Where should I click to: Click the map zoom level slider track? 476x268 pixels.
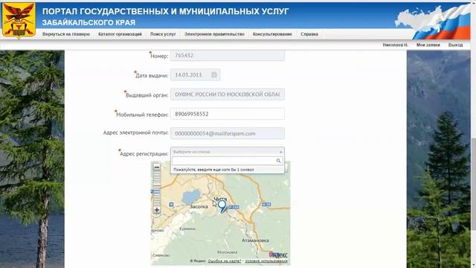coord(157,188)
